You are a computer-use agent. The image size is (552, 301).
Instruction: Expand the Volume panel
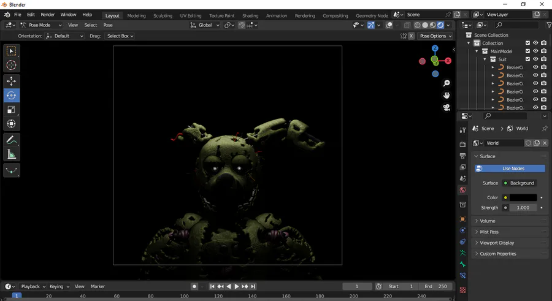(x=510, y=221)
